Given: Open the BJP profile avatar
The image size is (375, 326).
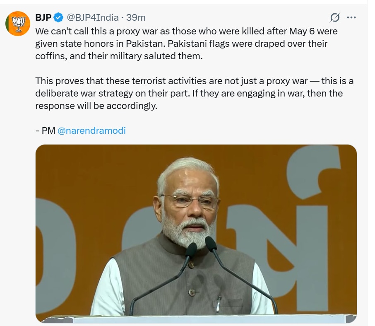Looking at the screenshot, I should [x=18, y=24].
